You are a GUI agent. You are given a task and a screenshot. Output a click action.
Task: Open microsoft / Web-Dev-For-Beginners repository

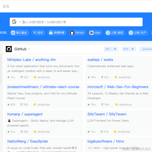(118, 87)
